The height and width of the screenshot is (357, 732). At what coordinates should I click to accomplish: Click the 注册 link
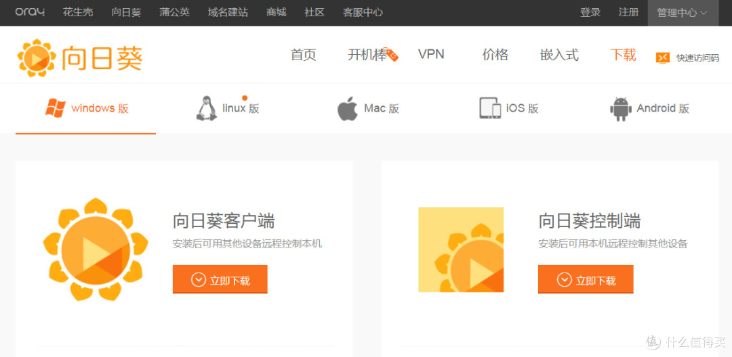point(628,13)
